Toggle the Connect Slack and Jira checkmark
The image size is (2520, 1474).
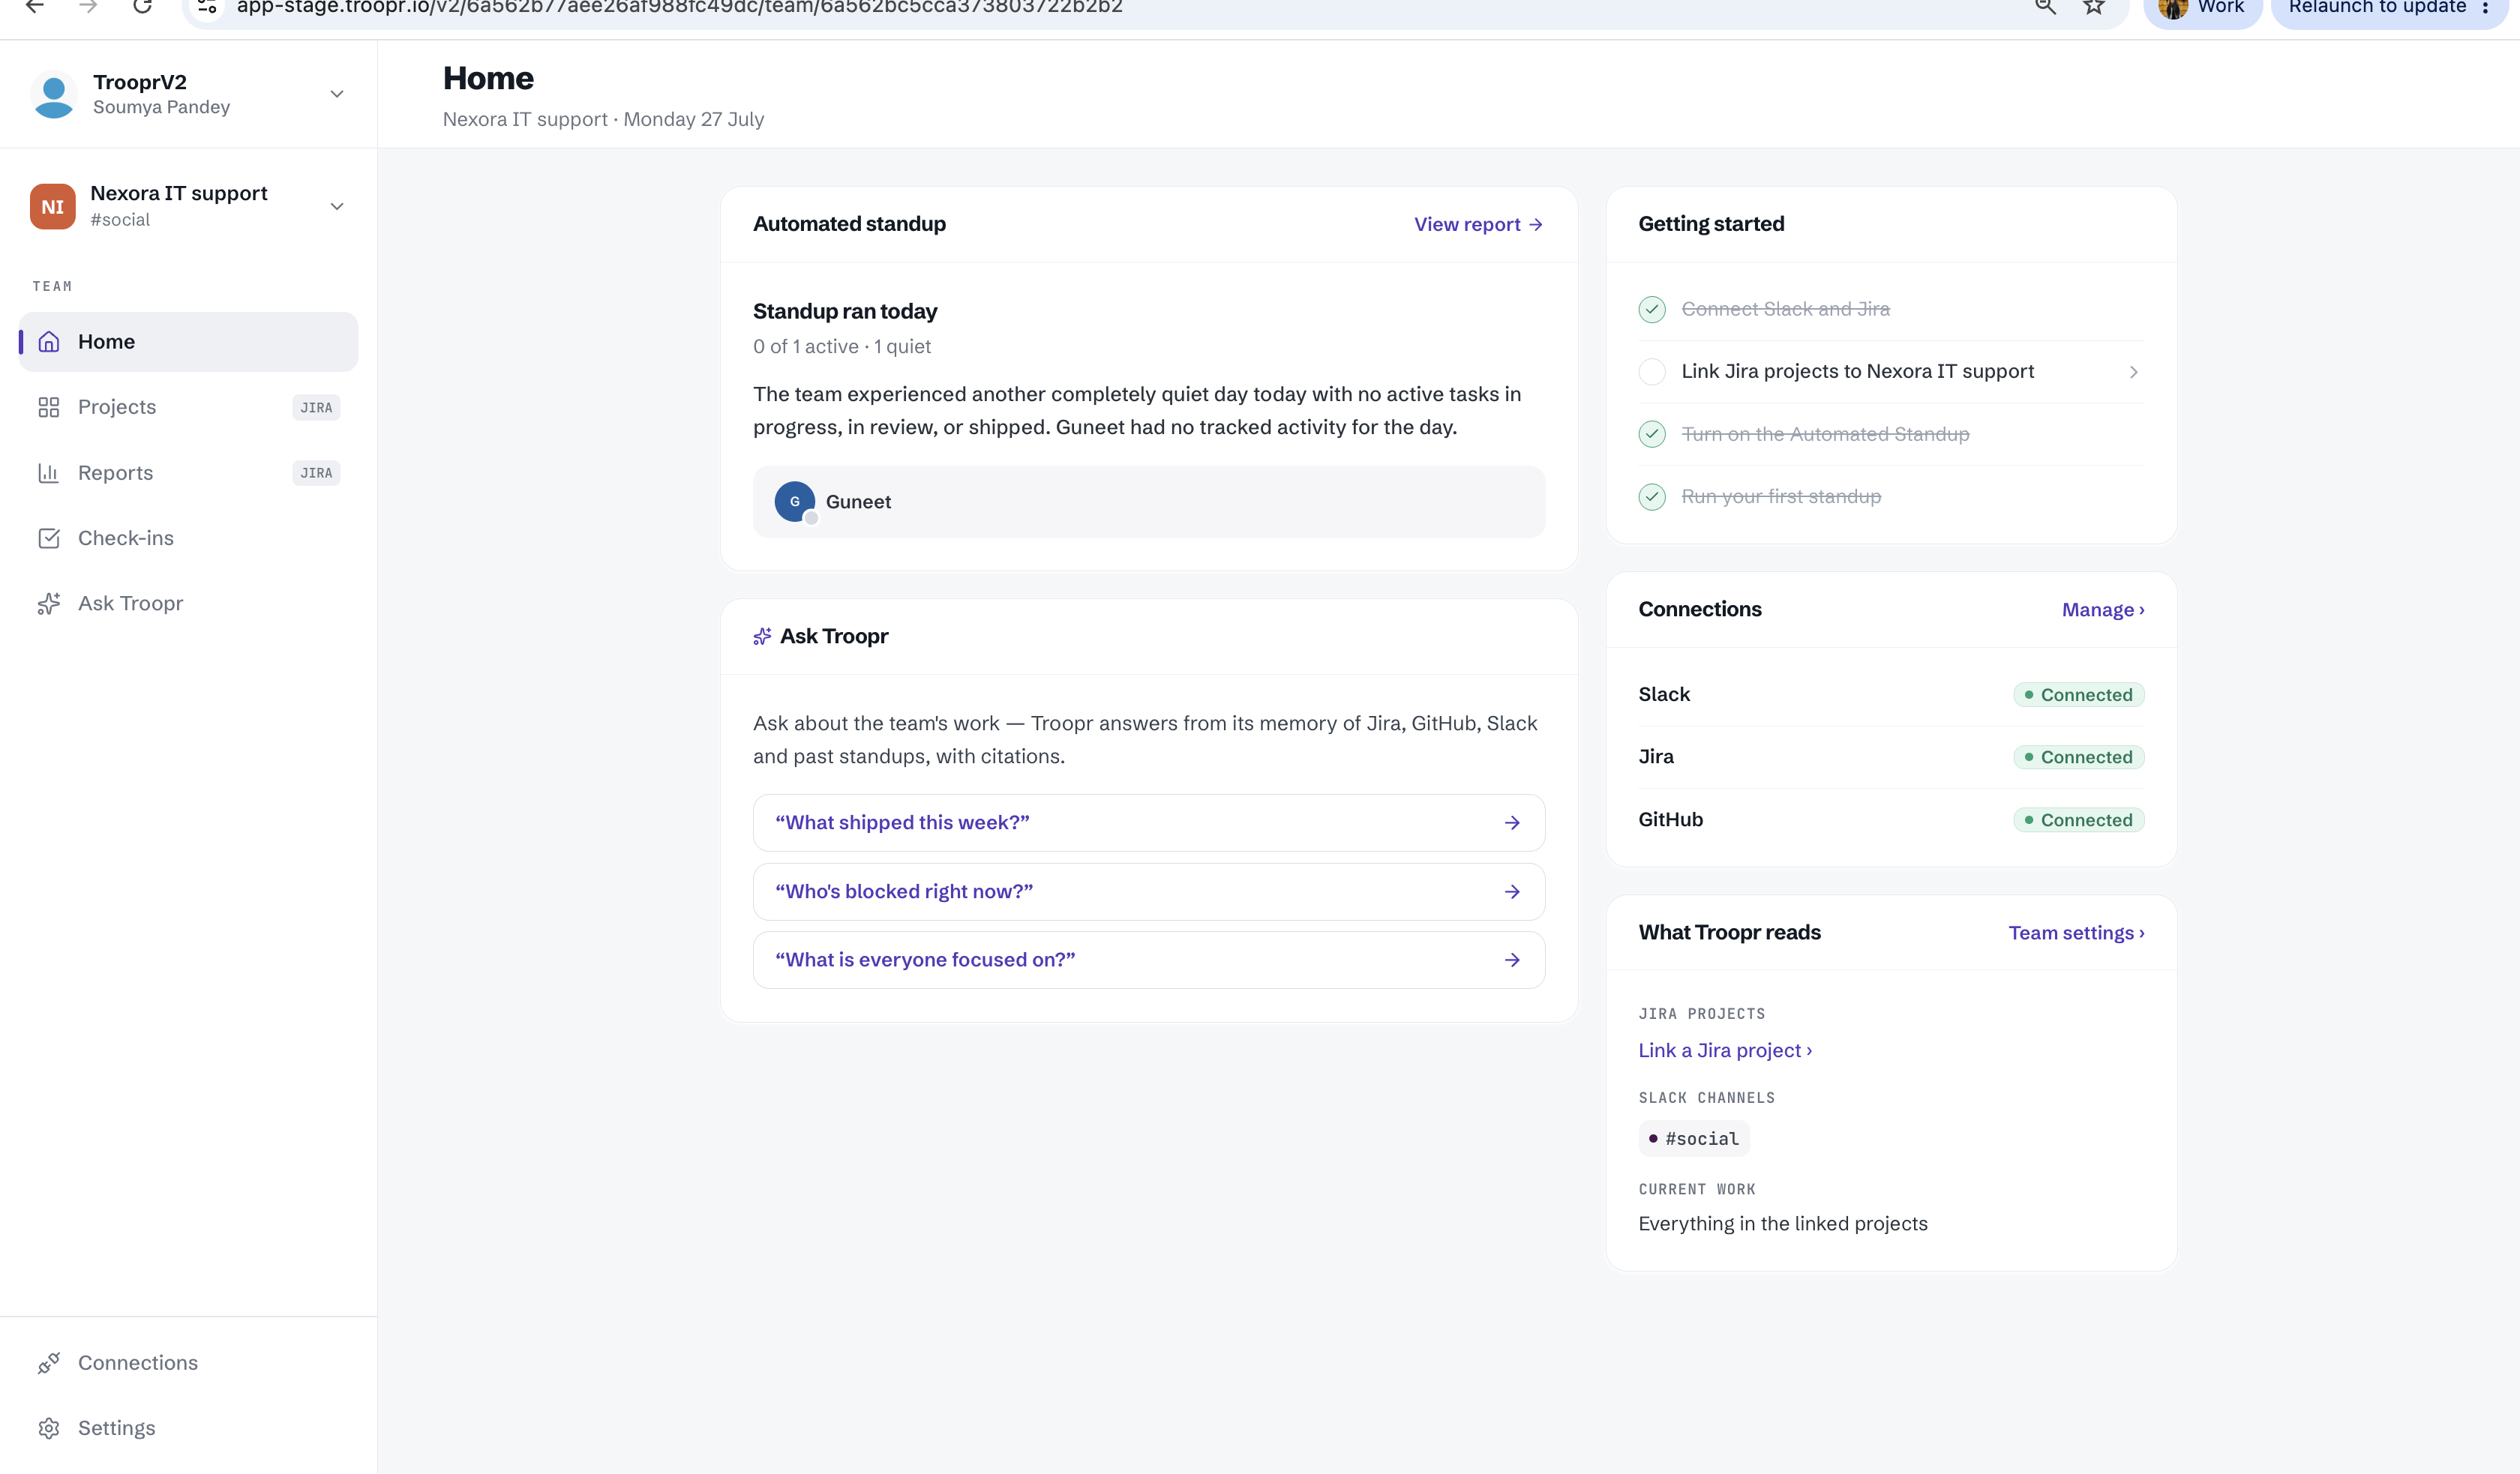click(x=1652, y=310)
